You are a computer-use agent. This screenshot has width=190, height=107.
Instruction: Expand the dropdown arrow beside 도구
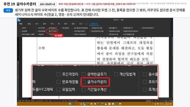tap(84, 24)
